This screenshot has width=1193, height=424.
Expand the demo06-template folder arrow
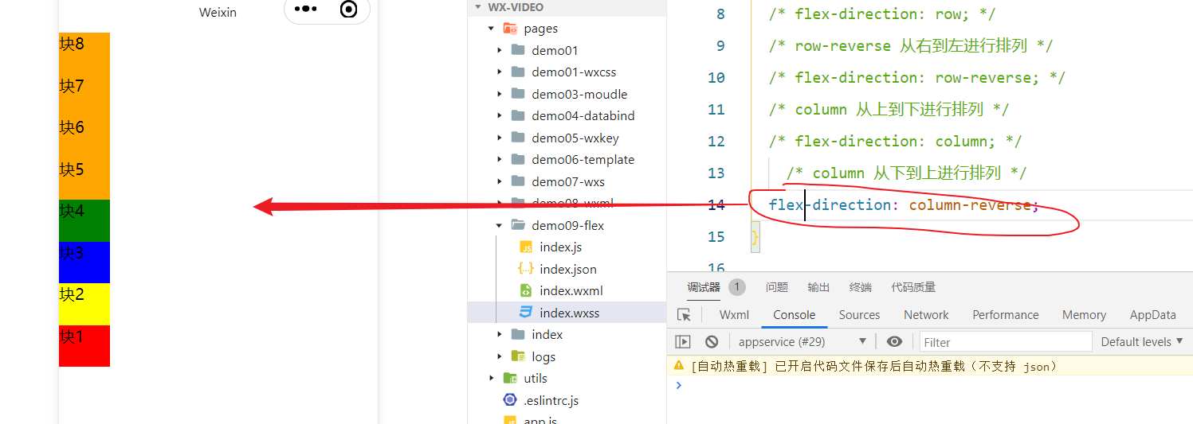point(500,159)
